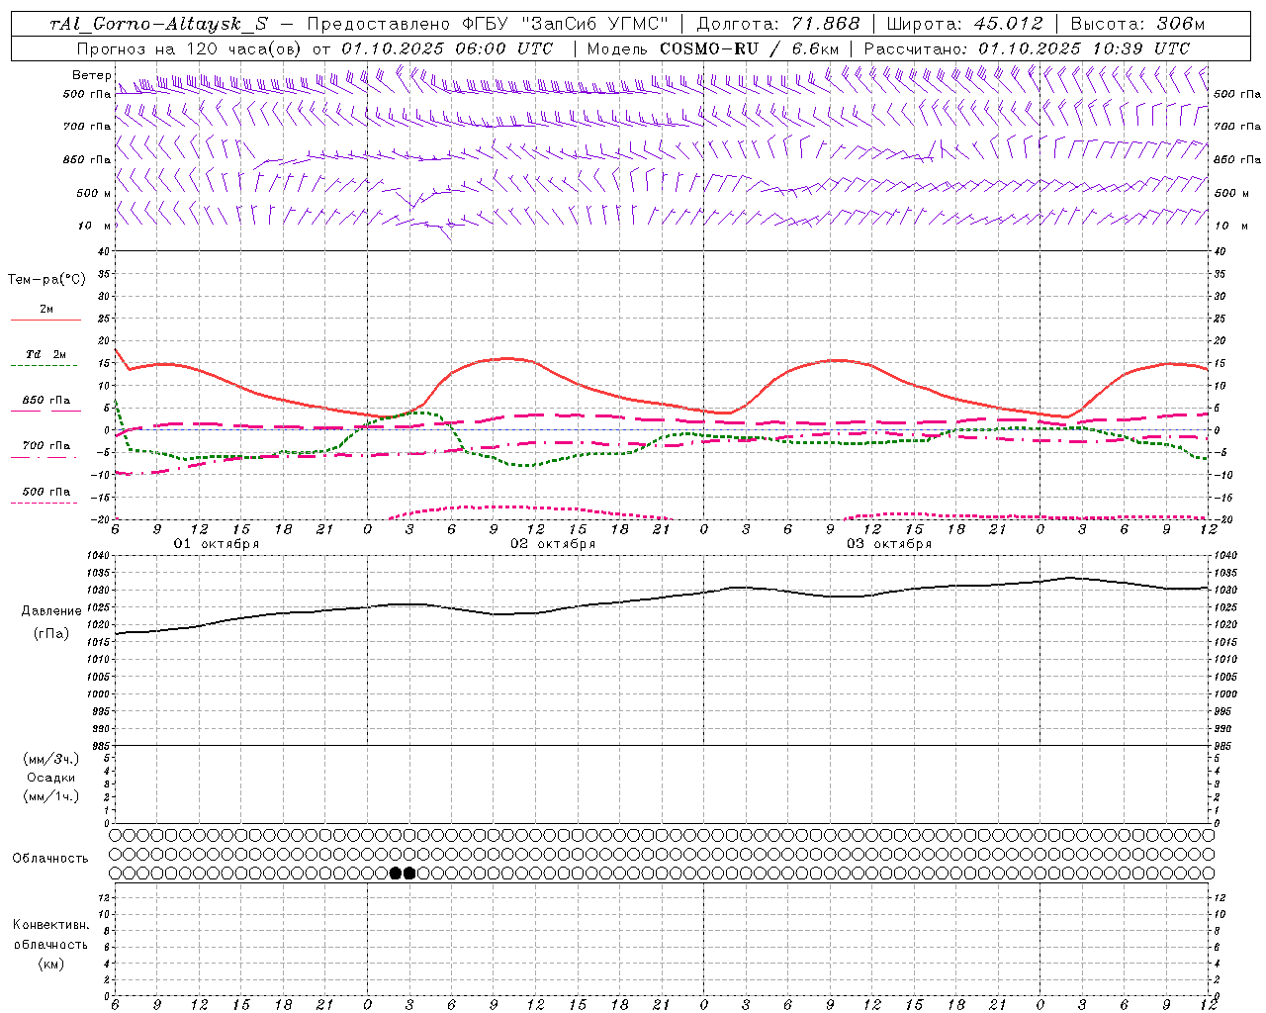Click the left-side 10 м wind level label
Image resolution: width=1266 pixels, height=1013 pixels.
[x=96, y=226]
